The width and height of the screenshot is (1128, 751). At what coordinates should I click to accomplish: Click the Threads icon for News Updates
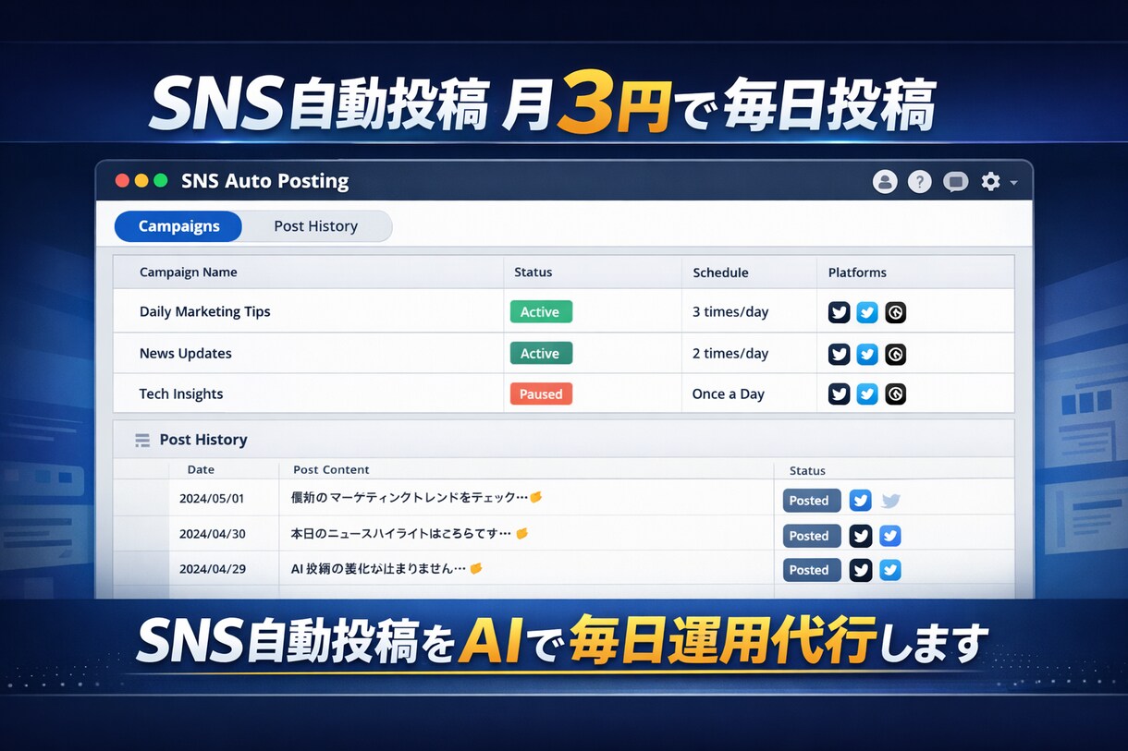point(895,354)
